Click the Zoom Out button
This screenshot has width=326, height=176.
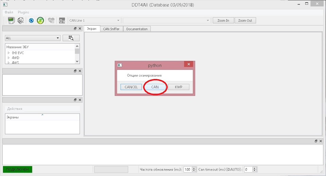[x=245, y=20]
